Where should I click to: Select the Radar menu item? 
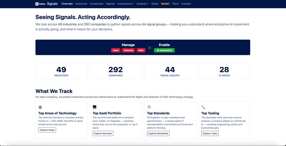pos(155,4)
